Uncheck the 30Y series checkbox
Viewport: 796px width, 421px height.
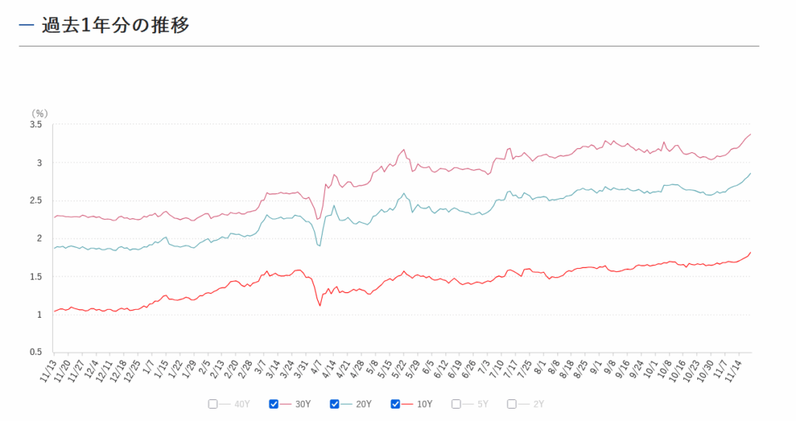pyautogui.click(x=274, y=404)
